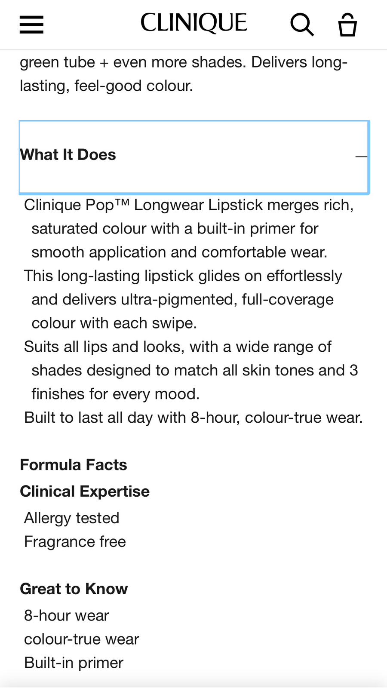Click the Allergy tested list item

72,518
